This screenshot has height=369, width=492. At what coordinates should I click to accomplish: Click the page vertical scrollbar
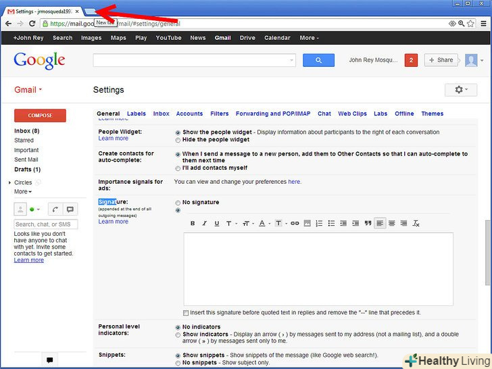(488, 253)
